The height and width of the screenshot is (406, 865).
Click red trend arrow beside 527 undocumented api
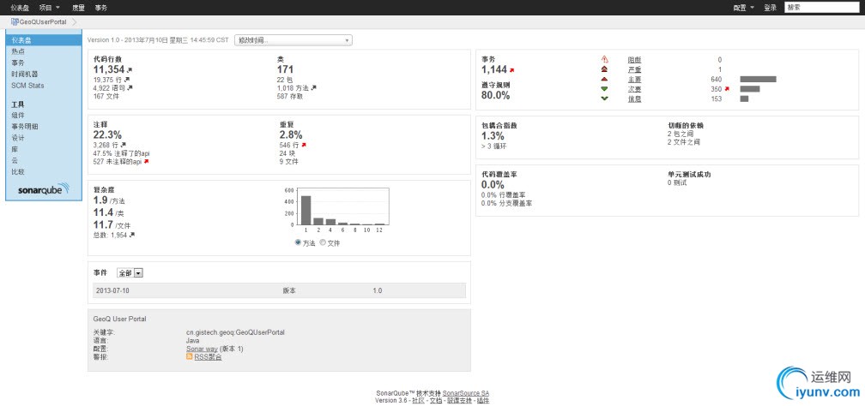point(146,161)
